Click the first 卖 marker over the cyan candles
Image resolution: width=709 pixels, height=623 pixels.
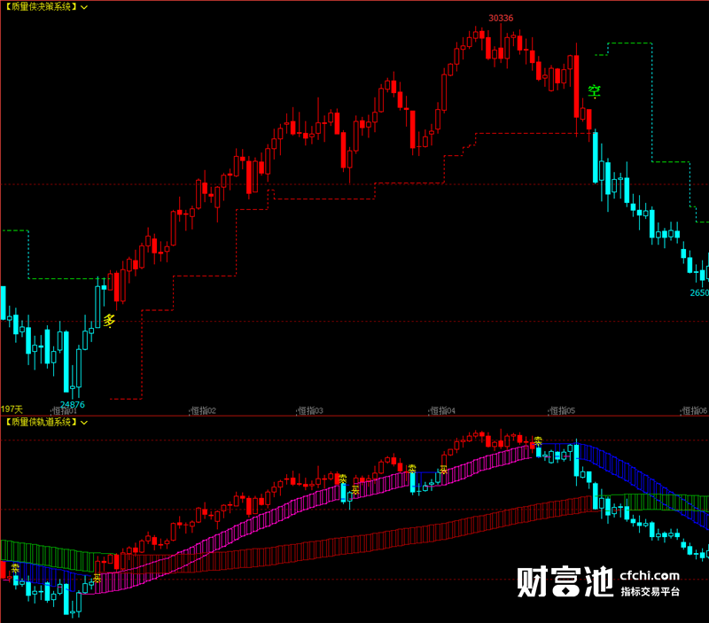click(x=15, y=568)
